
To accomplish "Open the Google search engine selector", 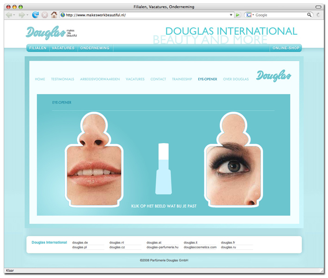I will tap(250, 15).
